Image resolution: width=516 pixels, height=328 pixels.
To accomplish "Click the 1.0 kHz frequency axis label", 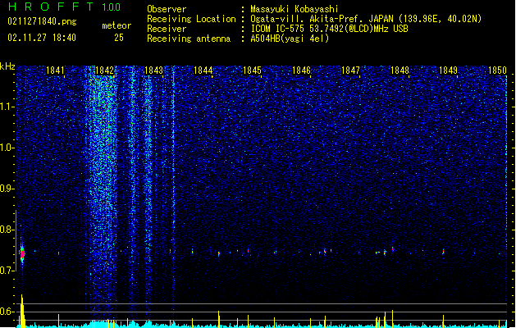I will [x=7, y=148].
